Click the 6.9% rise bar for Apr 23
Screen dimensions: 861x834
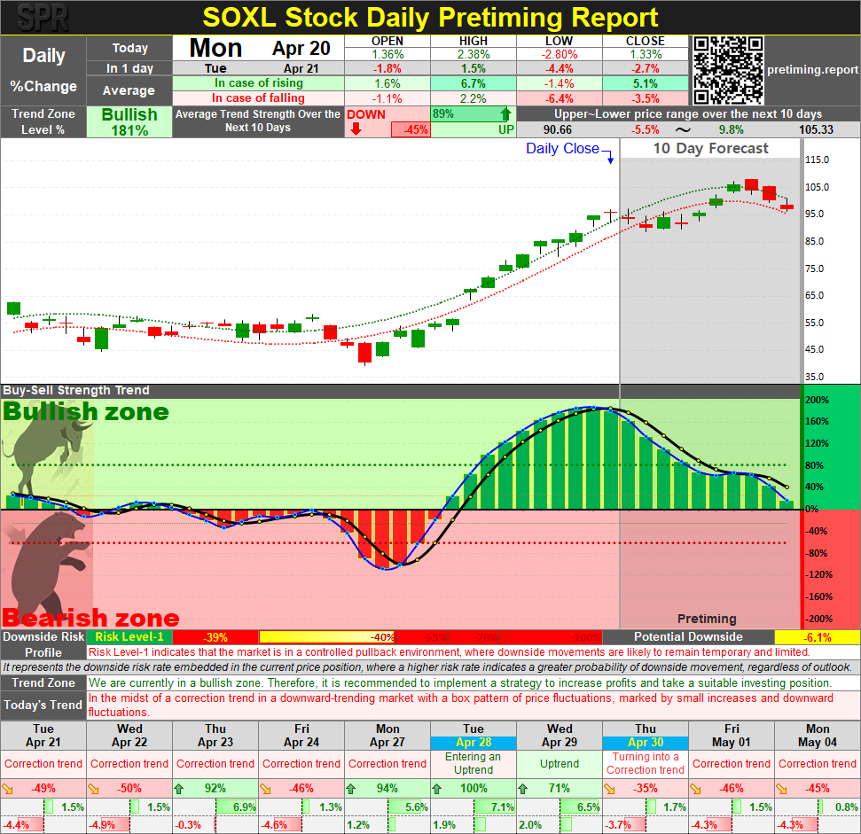click(236, 807)
